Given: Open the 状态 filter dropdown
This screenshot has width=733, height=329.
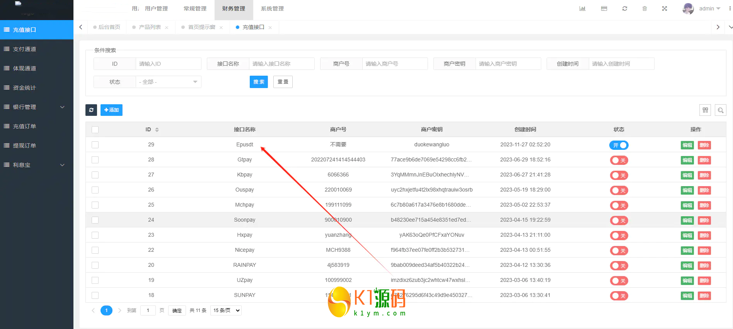Looking at the screenshot, I should click(x=168, y=82).
